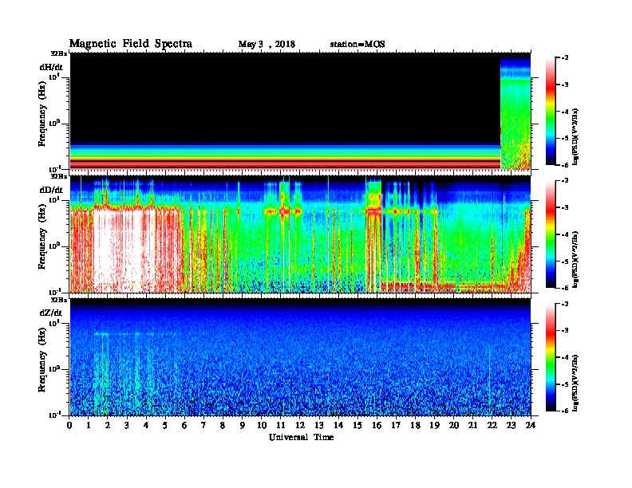Click the hour '2' tick label

108,425
